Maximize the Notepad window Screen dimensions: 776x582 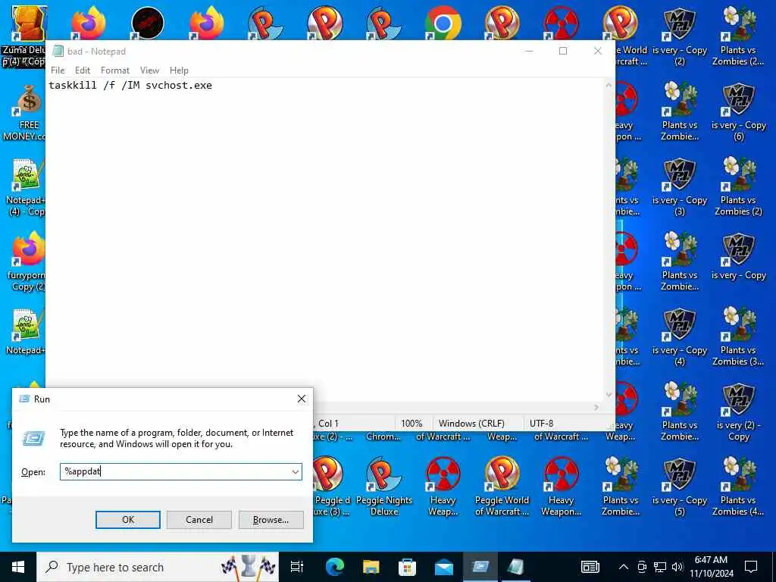(563, 51)
